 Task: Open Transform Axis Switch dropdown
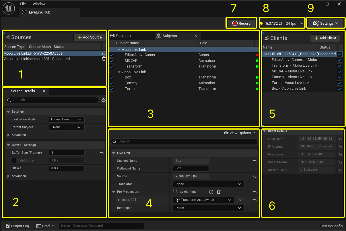204,200
